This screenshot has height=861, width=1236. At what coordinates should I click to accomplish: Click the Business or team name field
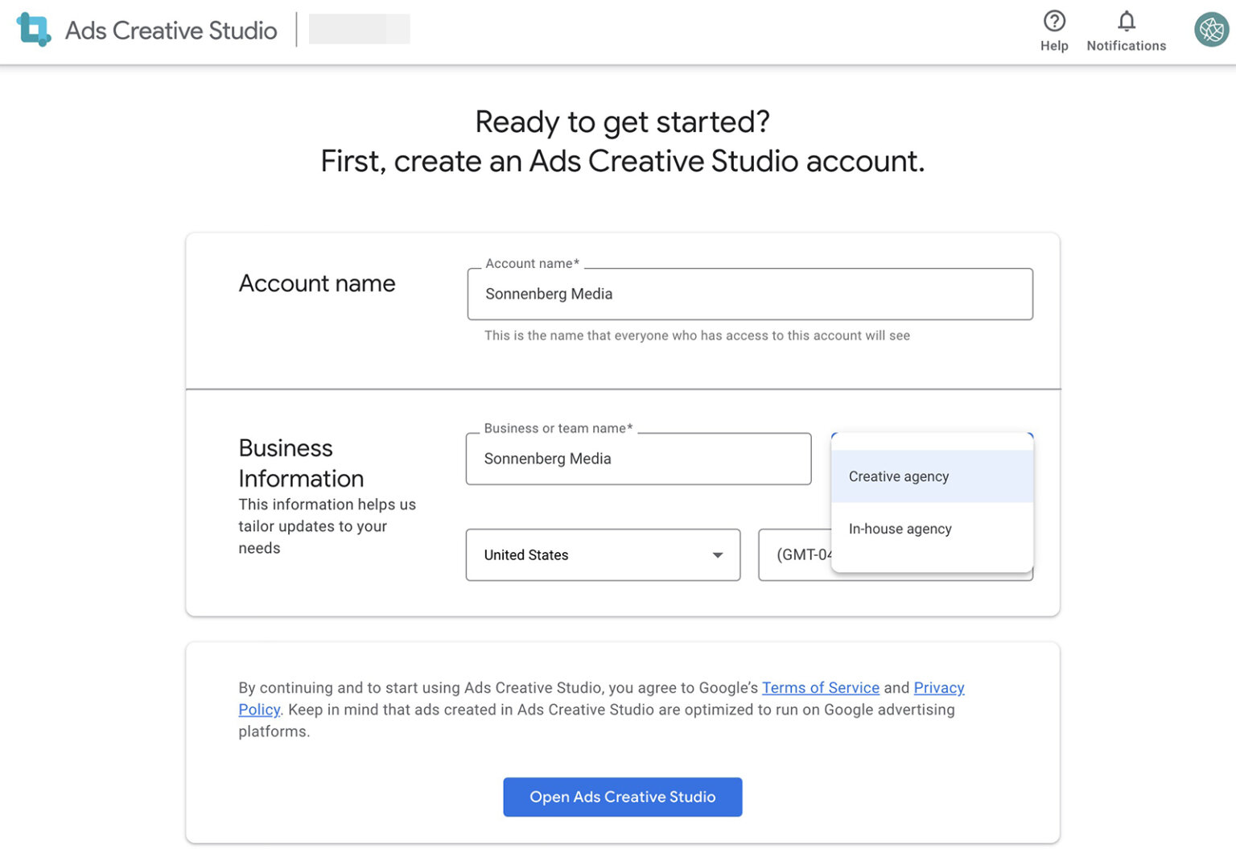637,459
